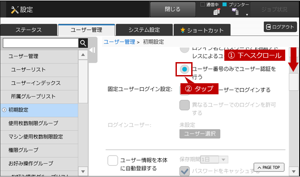300x177 pixels.
Task: Click the star icon on ショートカット tab
Action: point(183,30)
